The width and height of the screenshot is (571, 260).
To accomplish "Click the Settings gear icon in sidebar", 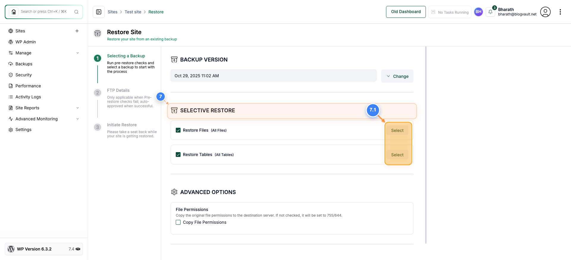I will pyautogui.click(x=11, y=130).
